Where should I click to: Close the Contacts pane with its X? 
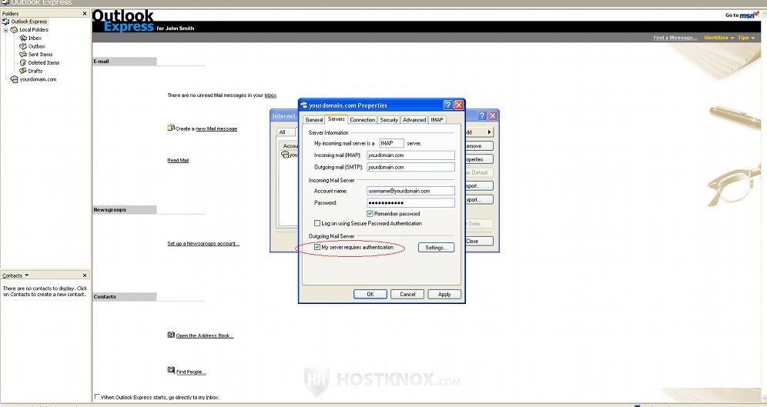85,275
